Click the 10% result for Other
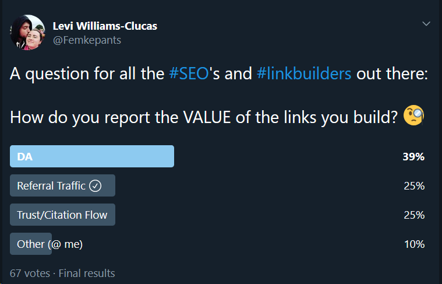This screenshot has width=442, height=284. tap(415, 244)
